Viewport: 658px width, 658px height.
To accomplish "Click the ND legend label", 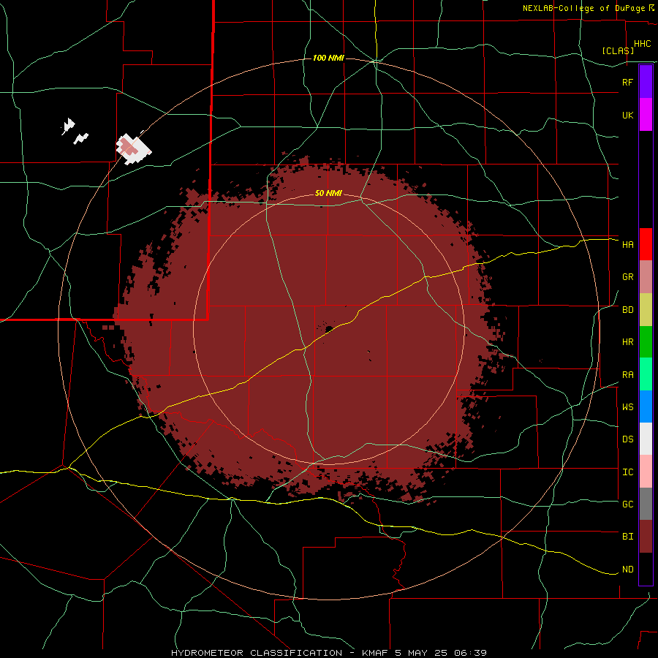I will click(x=627, y=570).
